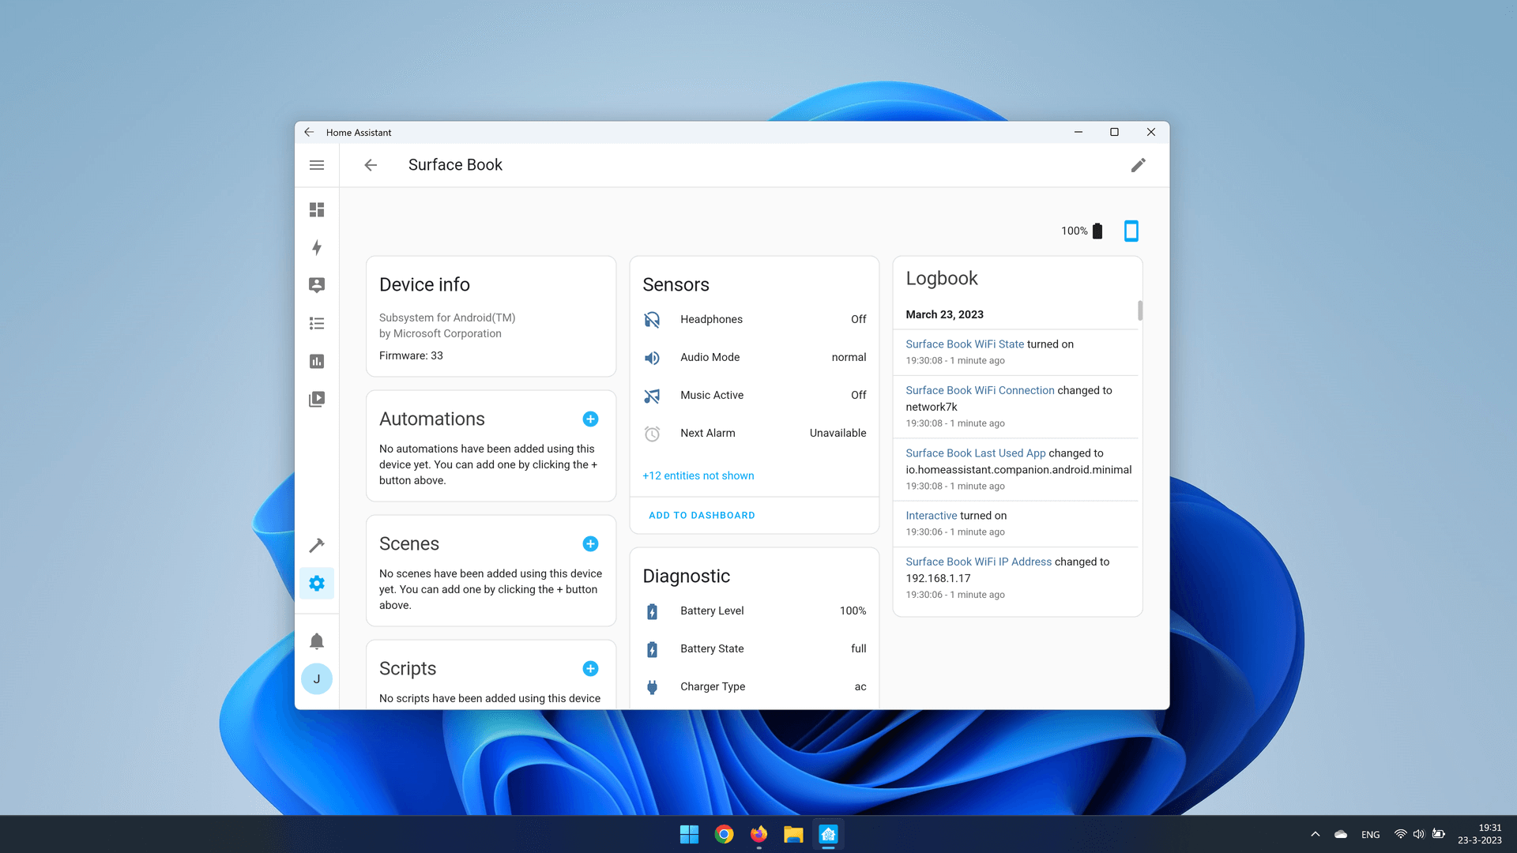
Task: Navigate to the History panel
Action: 317,360
